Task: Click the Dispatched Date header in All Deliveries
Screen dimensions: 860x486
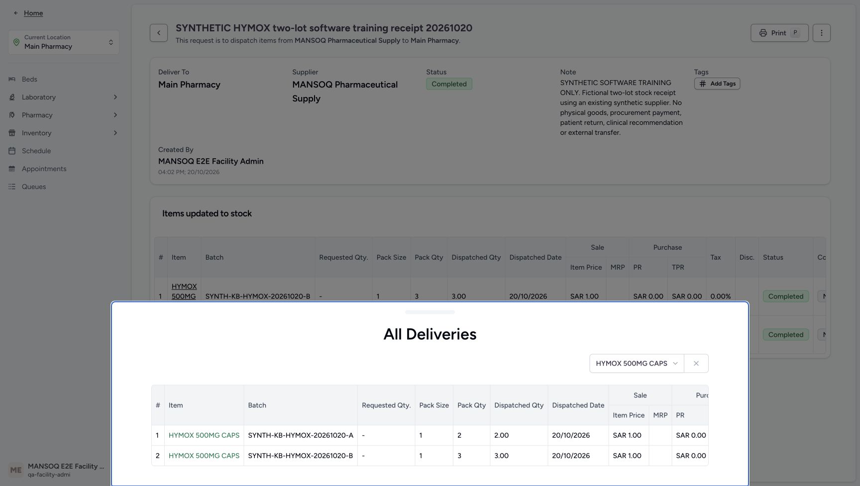Action: [578, 405]
